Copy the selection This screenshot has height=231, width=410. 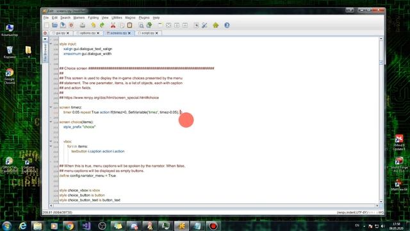click(122, 25)
